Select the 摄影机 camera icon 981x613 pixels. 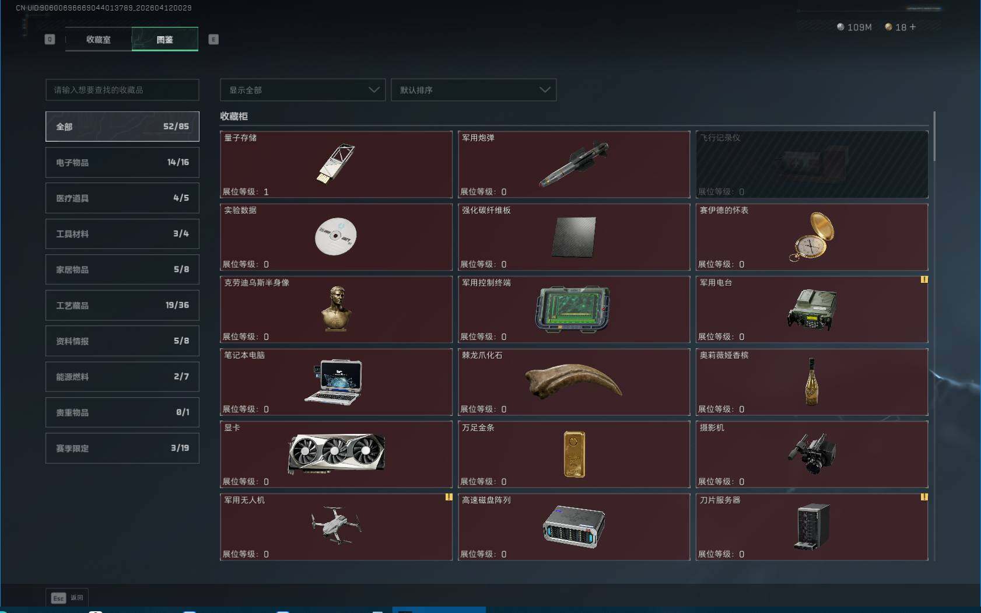pyautogui.click(x=812, y=454)
